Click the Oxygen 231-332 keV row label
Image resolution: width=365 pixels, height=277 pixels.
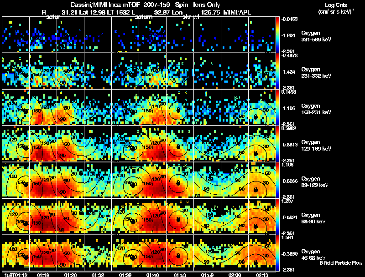[316, 73]
